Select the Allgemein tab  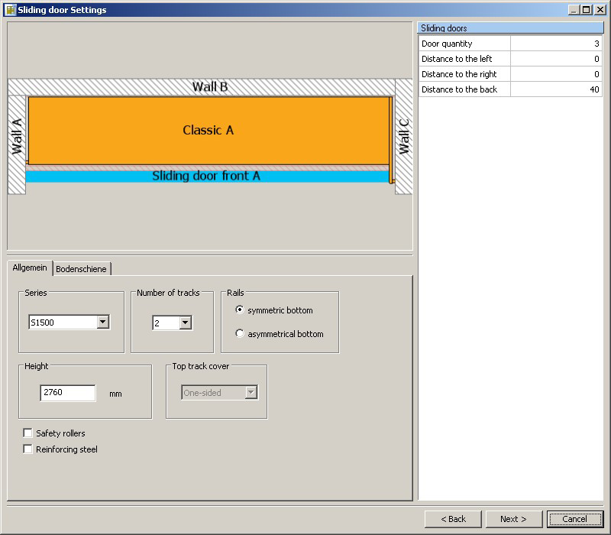[x=30, y=267]
